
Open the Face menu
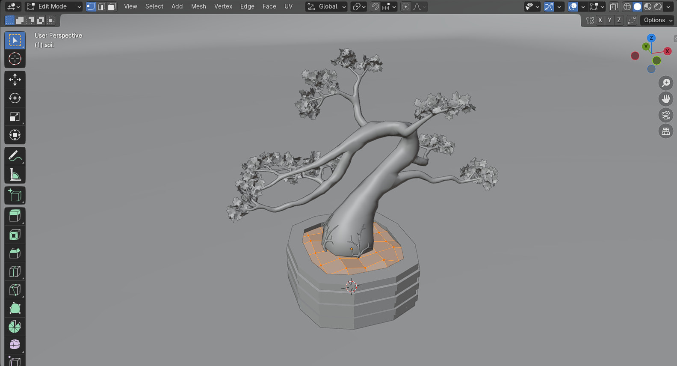(269, 6)
